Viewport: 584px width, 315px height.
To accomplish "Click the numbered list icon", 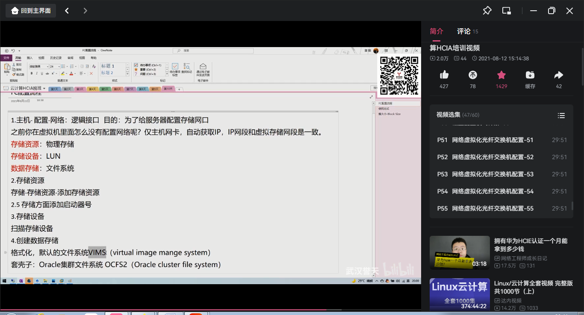I will 71,66.
